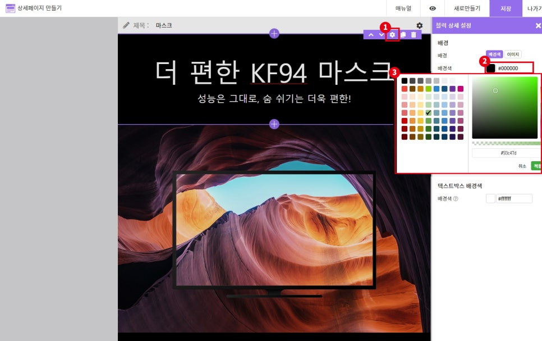
Task: Switch background type to 이미지
Action: point(513,54)
